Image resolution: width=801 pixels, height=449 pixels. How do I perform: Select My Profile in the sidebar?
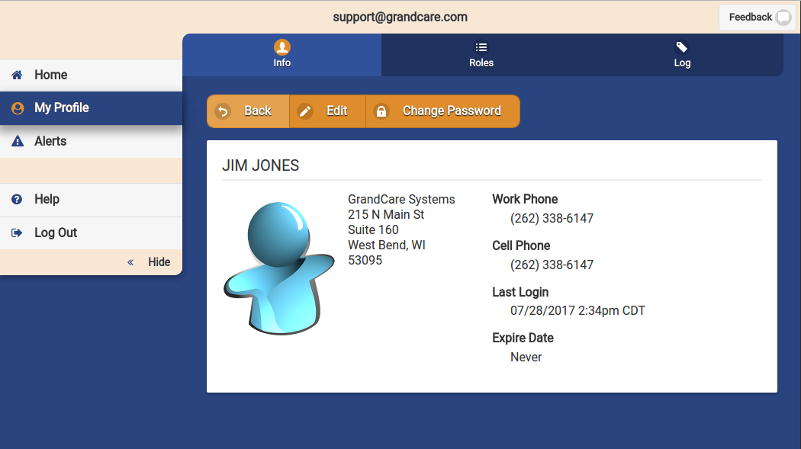(x=91, y=108)
